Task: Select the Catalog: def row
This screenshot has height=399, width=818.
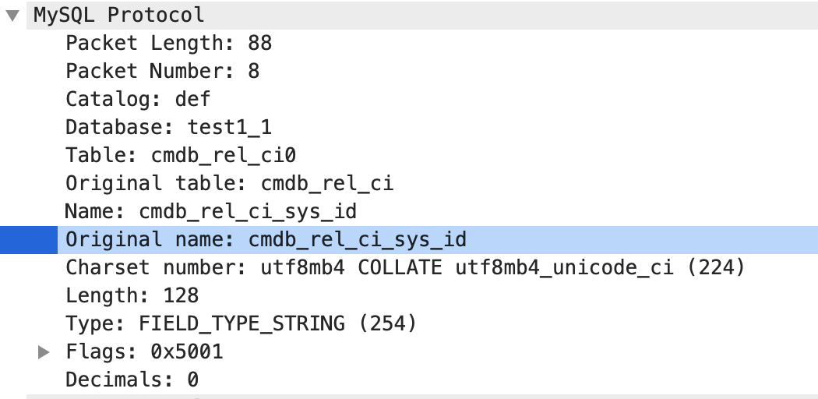Action: pyautogui.click(x=138, y=99)
